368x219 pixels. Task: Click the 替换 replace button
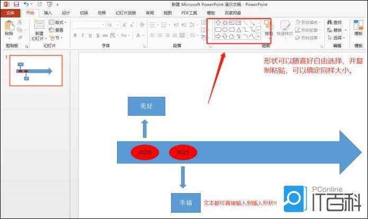(336, 30)
